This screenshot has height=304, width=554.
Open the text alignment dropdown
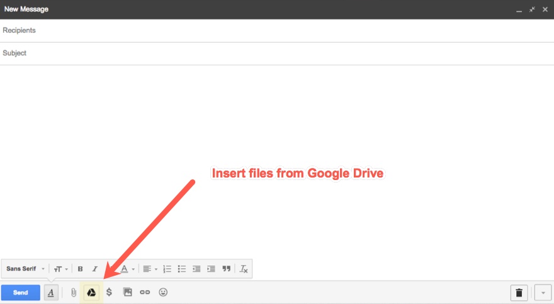click(150, 269)
